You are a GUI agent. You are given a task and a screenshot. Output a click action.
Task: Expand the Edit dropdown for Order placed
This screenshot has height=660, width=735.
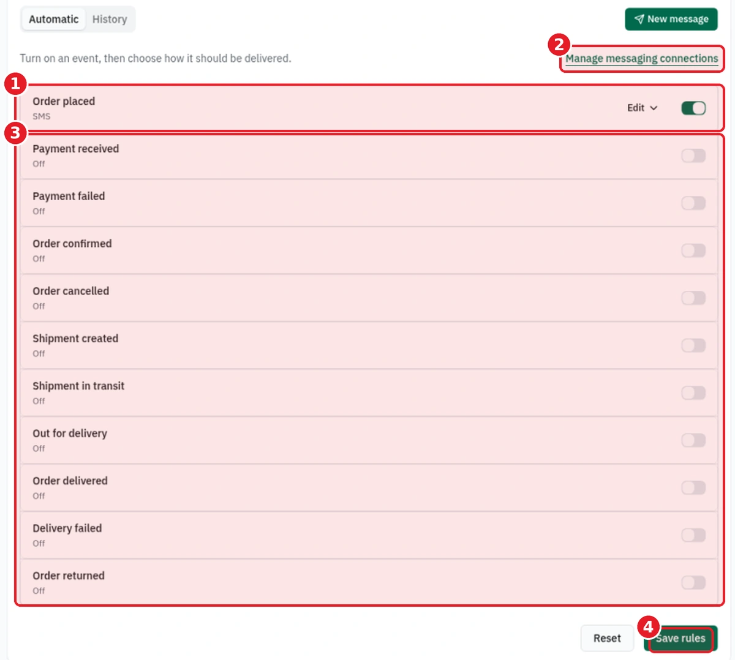(x=642, y=108)
